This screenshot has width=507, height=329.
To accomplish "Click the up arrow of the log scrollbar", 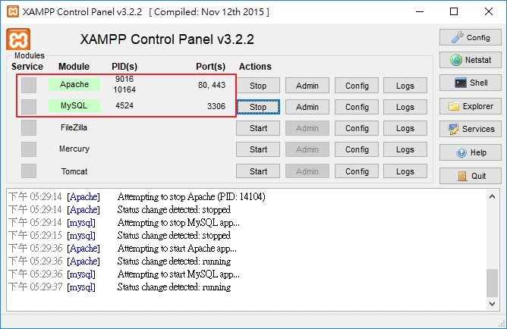I will (492, 196).
